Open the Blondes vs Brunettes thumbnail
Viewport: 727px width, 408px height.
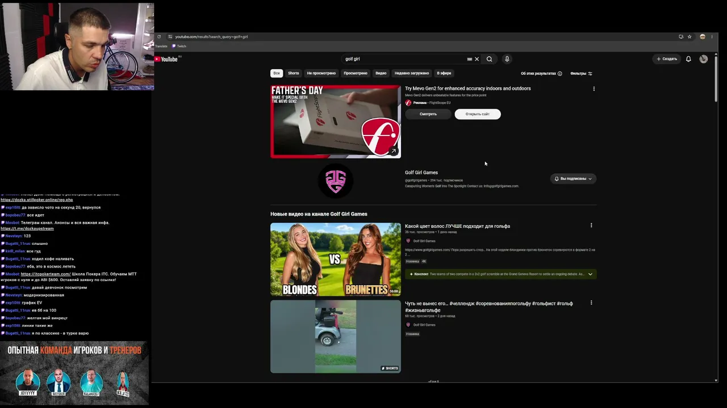[x=336, y=260]
